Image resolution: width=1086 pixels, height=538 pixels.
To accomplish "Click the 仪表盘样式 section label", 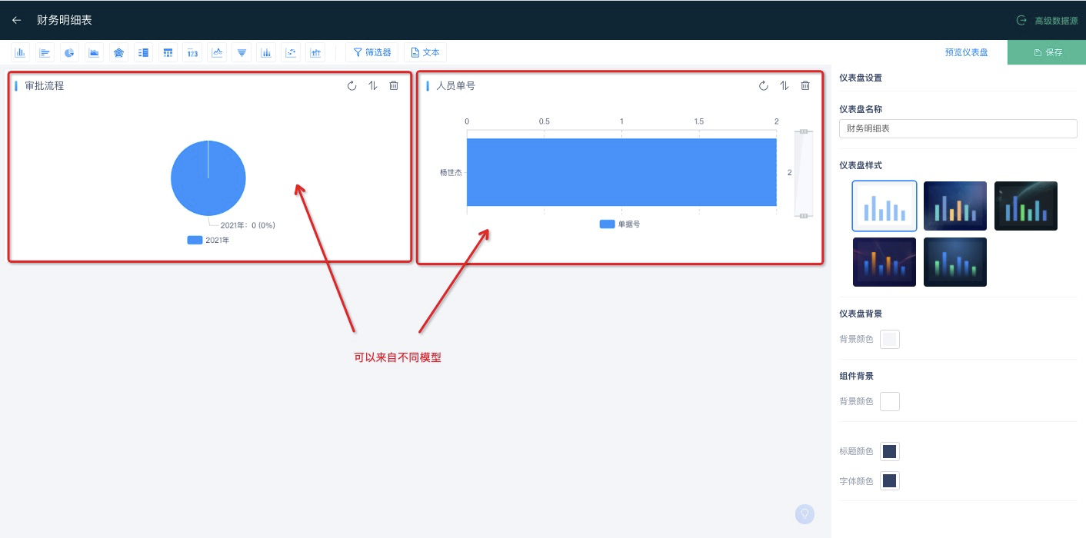I will click(x=861, y=165).
